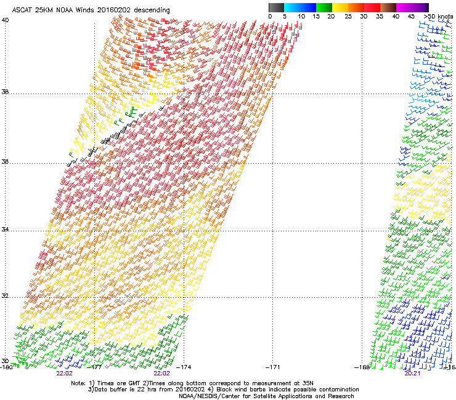The image size is (456, 400).
Task: Click the '25' label on the color scale
Action: 348,17
